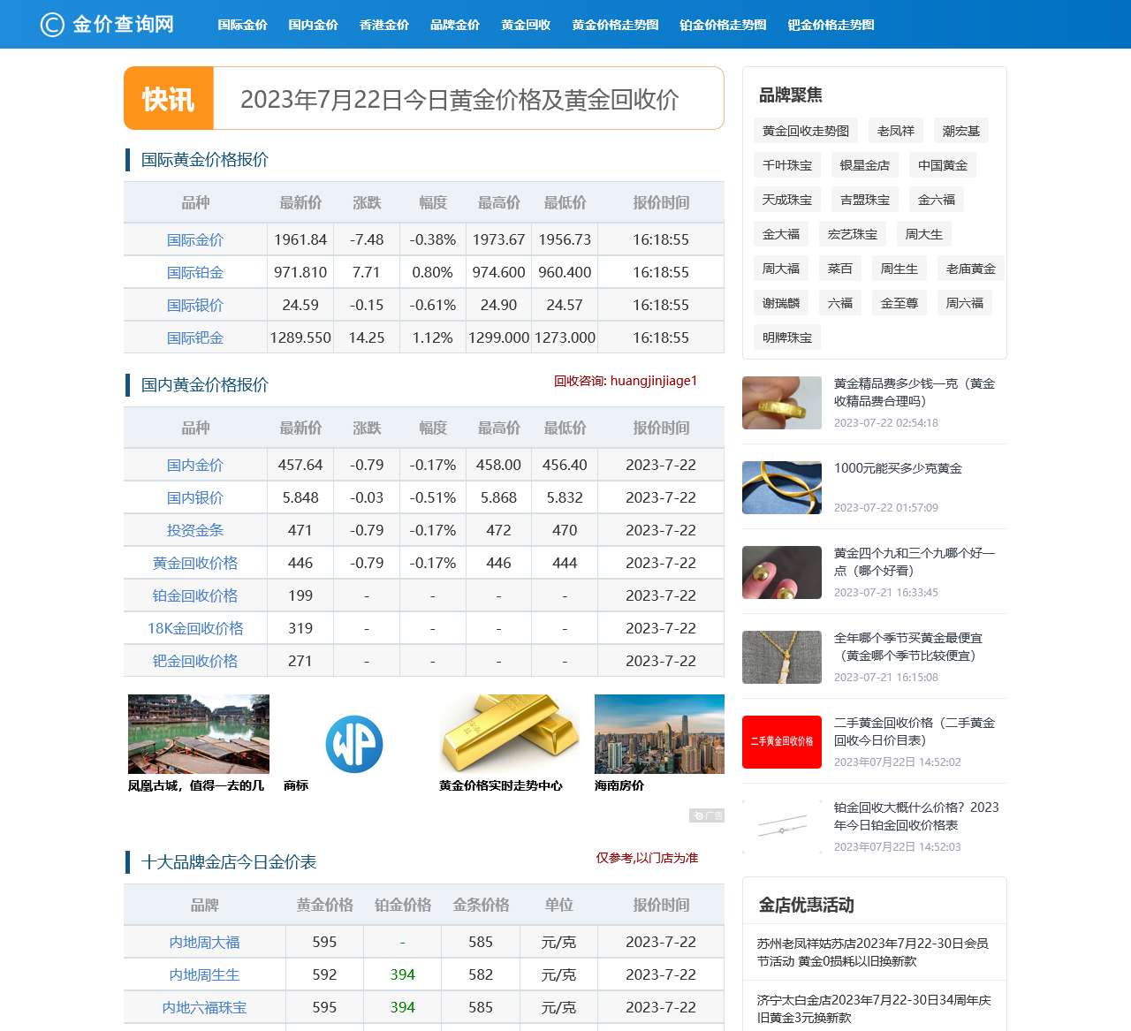Open the 钯金回收价格 link

click(x=195, y=661)
